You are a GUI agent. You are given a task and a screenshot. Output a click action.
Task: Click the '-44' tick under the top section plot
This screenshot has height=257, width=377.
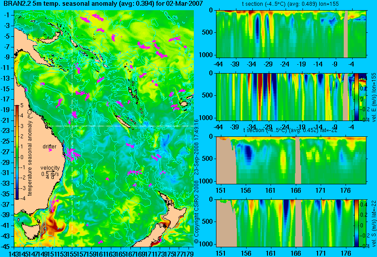click(218, 64)
